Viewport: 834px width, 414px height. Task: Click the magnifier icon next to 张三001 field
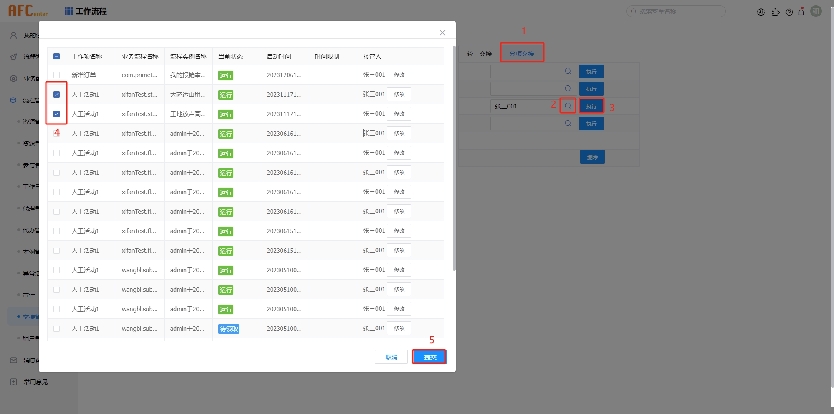click(568, 105)
